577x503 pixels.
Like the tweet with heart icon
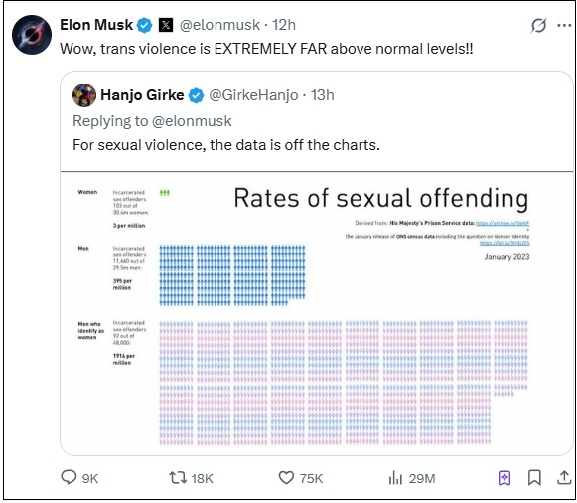286,478
